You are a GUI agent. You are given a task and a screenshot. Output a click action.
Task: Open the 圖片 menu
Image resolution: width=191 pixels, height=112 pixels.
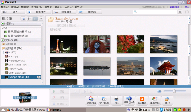point(48,7)
